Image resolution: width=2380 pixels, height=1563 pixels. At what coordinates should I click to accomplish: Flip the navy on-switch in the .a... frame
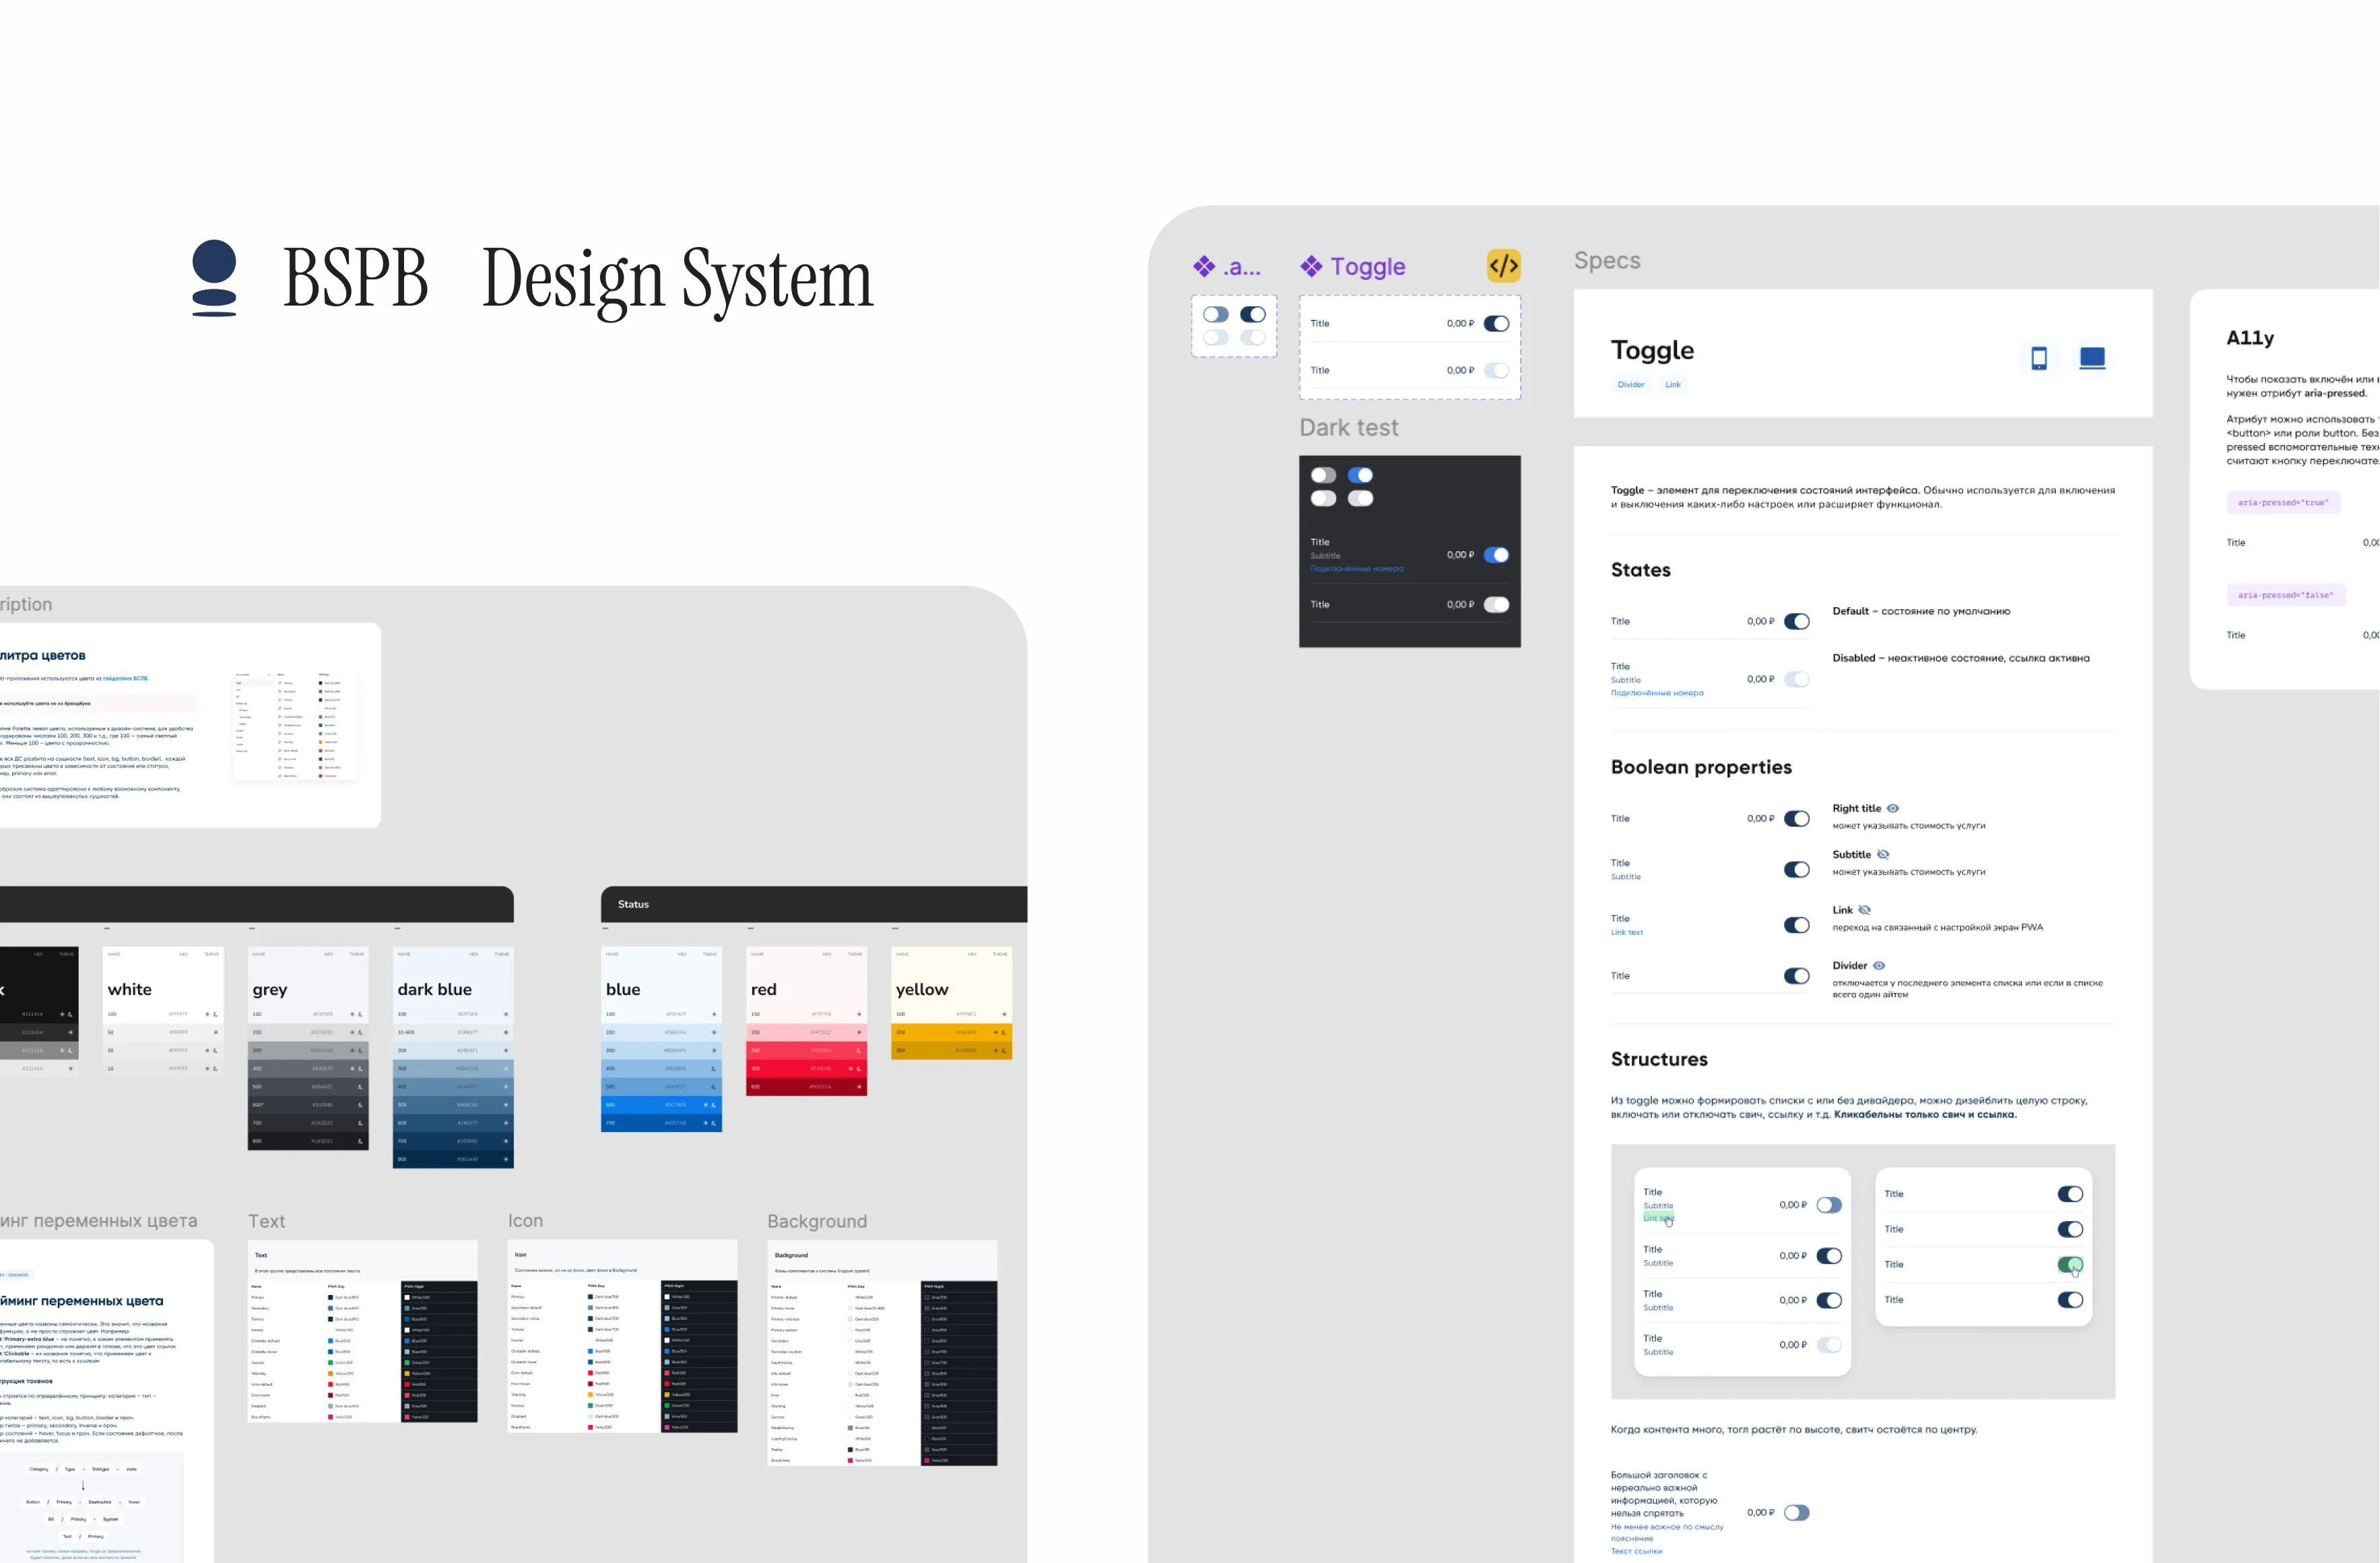click(x=1253, y=314)
